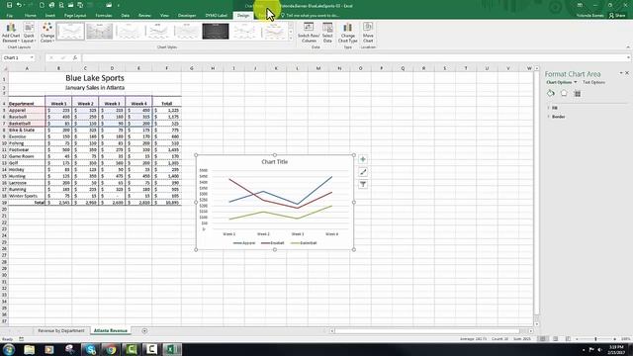633x356 pixels.
Task: Click Switch Row/Column
Action: click(309, 33)
